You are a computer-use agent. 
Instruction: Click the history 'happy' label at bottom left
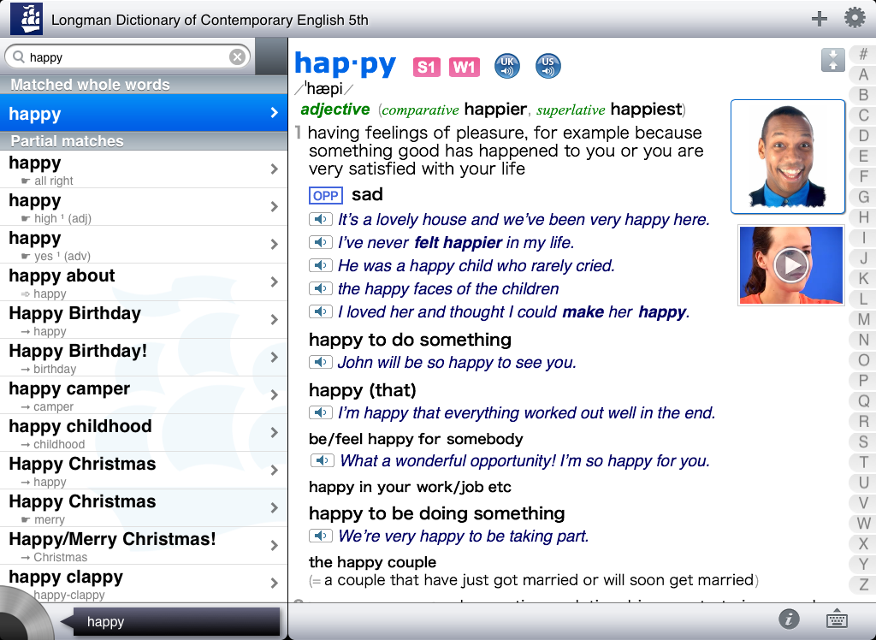[176, 621]
